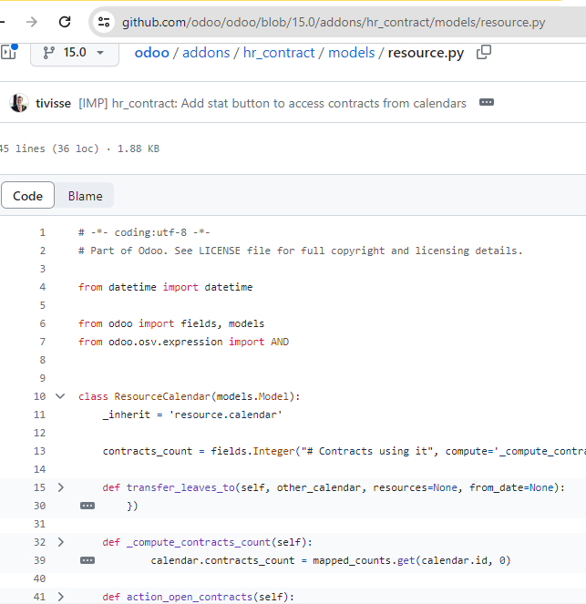The image size is (586, 604).
Task: Click 'fields.Integer' on line 13
Action: [252, 451]
